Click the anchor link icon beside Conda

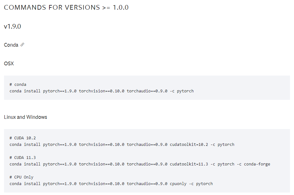tap(22, 45)
